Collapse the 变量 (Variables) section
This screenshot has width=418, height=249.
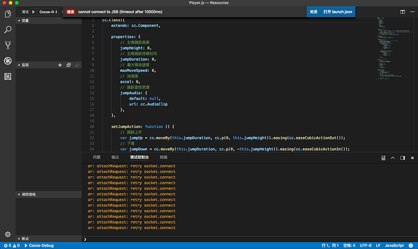[24, 20]
